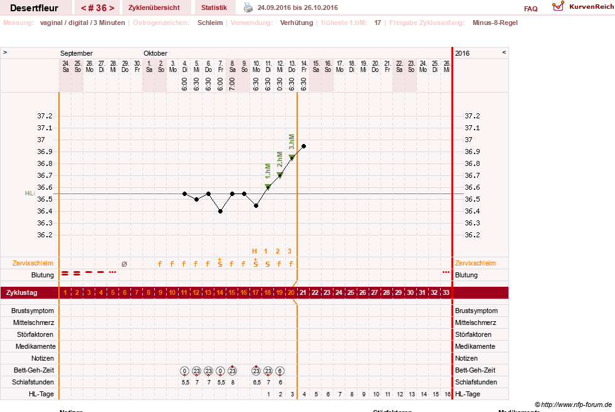Click the 1.hM marker triangle

click(268, 187)
